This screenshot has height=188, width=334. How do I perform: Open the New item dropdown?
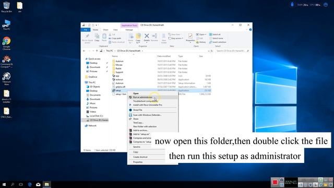tap(174, 34)
